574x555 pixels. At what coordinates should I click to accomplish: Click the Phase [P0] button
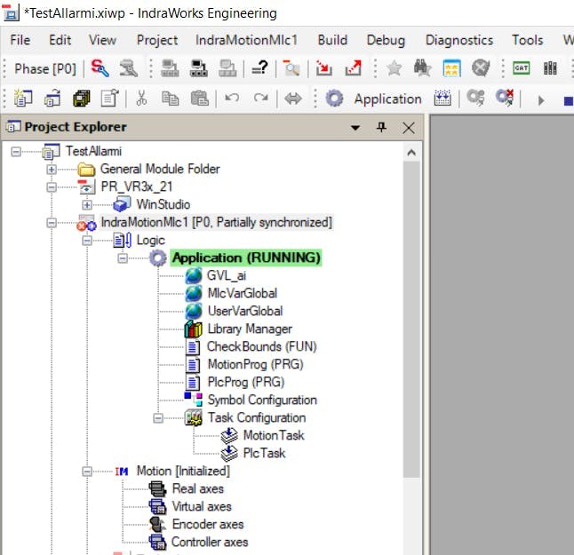44,68
